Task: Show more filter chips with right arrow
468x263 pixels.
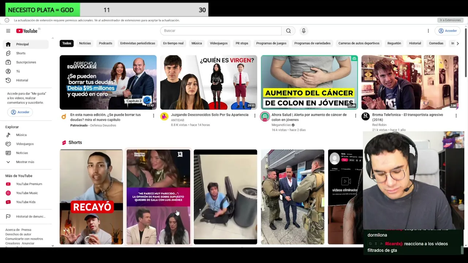Action: (x=457, y=43)
